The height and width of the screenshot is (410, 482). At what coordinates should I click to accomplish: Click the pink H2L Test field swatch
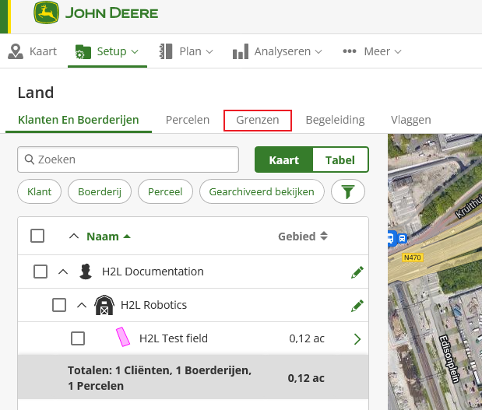[x=122, y=338]
